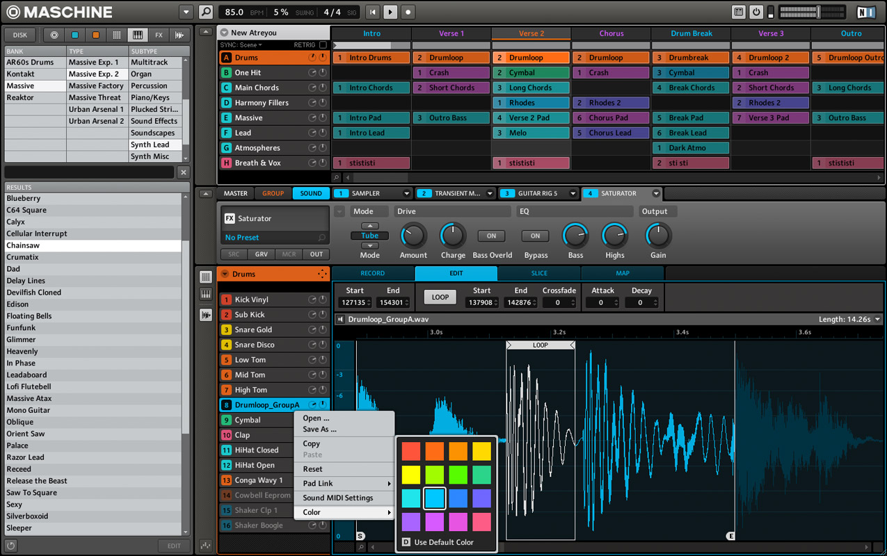Collapse the Drums group arrow
This screenshot has width=887, height=556.
[225, 274]
